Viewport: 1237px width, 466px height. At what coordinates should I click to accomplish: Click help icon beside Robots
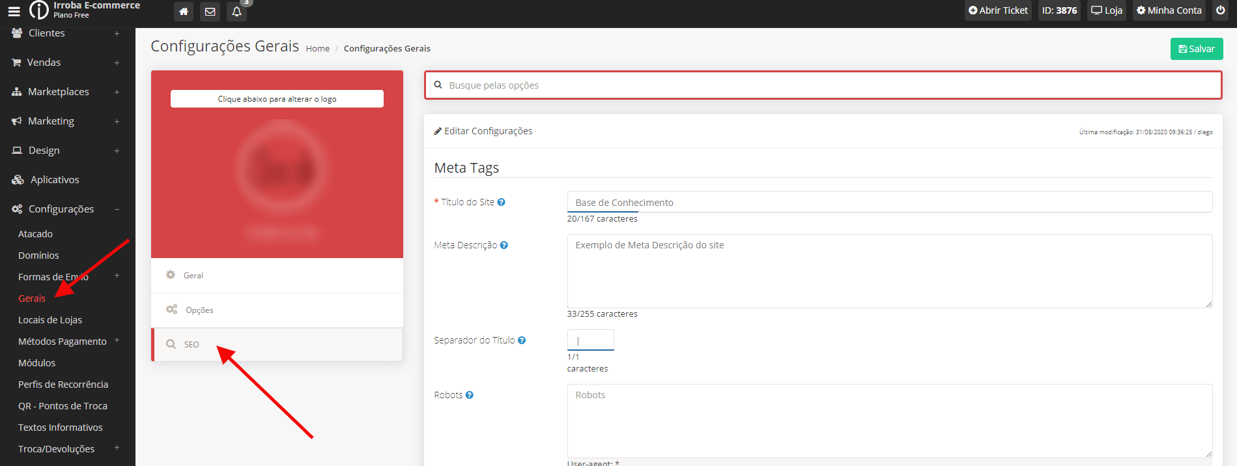click(469, 395)
